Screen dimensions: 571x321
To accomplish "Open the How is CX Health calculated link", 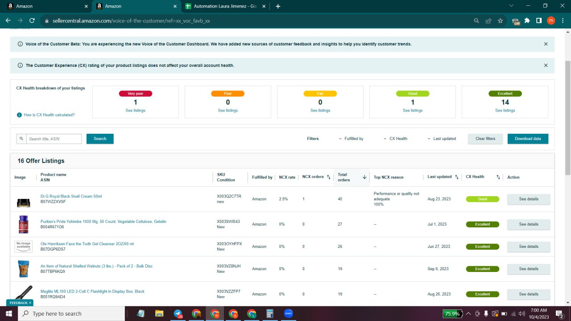I will [x=49, y=115].
